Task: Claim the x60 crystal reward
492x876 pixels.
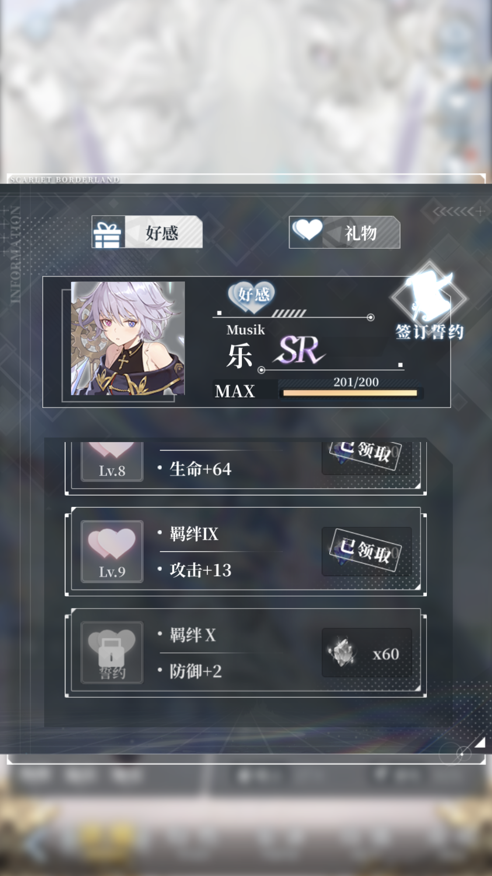Action: tap(366, 653)
